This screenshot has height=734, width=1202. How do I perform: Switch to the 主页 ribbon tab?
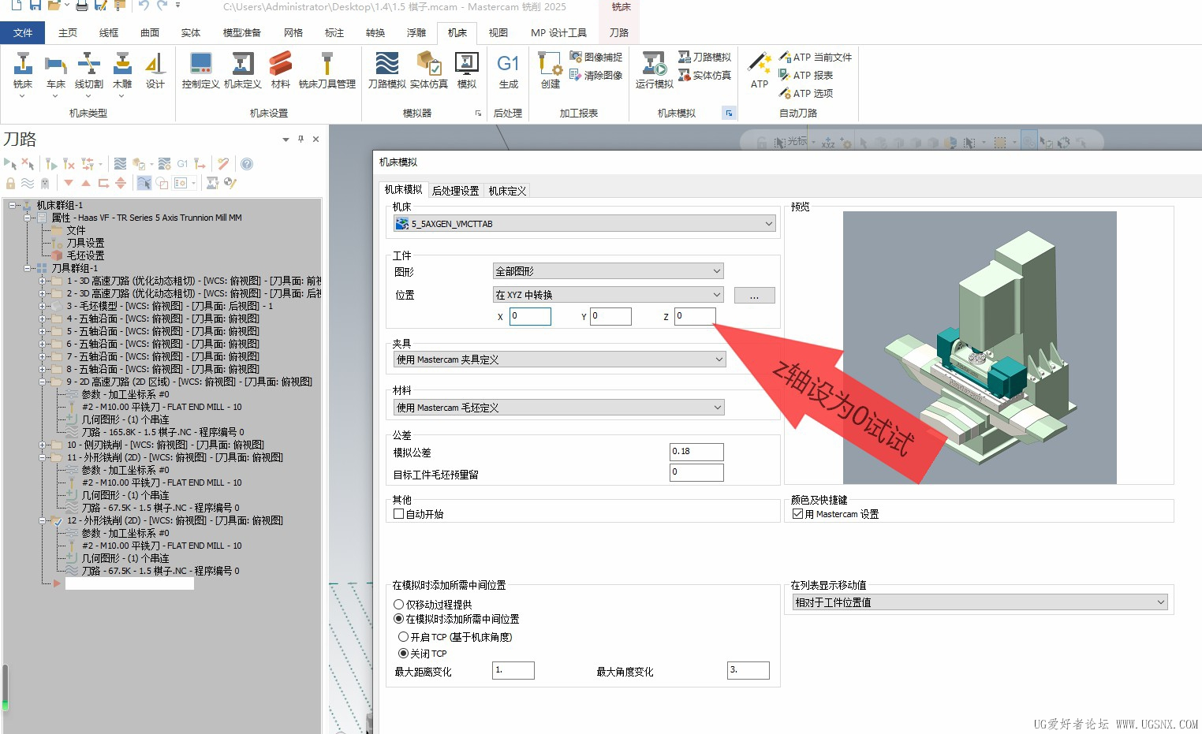pos(68,32)
